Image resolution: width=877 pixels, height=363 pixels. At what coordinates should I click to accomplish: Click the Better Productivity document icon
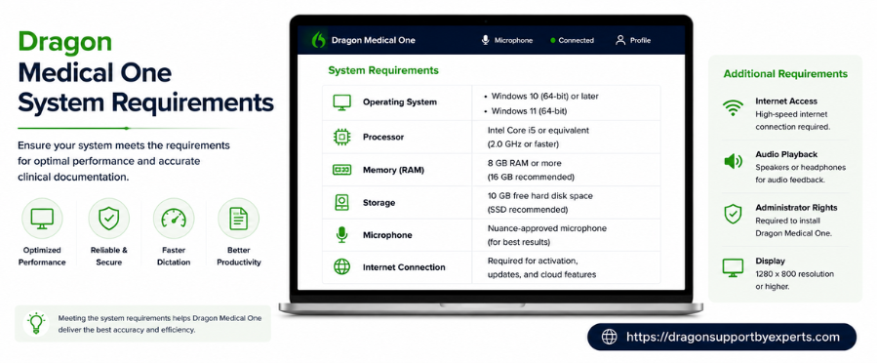click(x=238, y=219)
